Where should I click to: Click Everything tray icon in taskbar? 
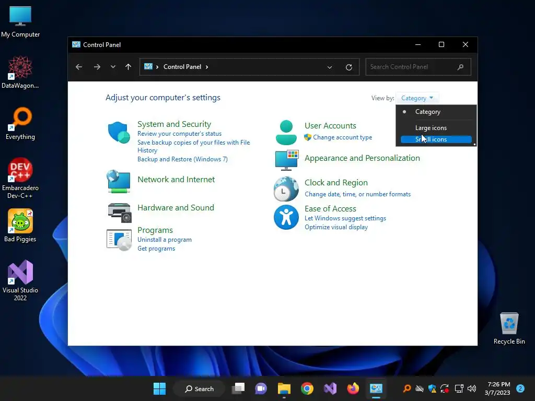pyautogui.click(x=406, y=388)
